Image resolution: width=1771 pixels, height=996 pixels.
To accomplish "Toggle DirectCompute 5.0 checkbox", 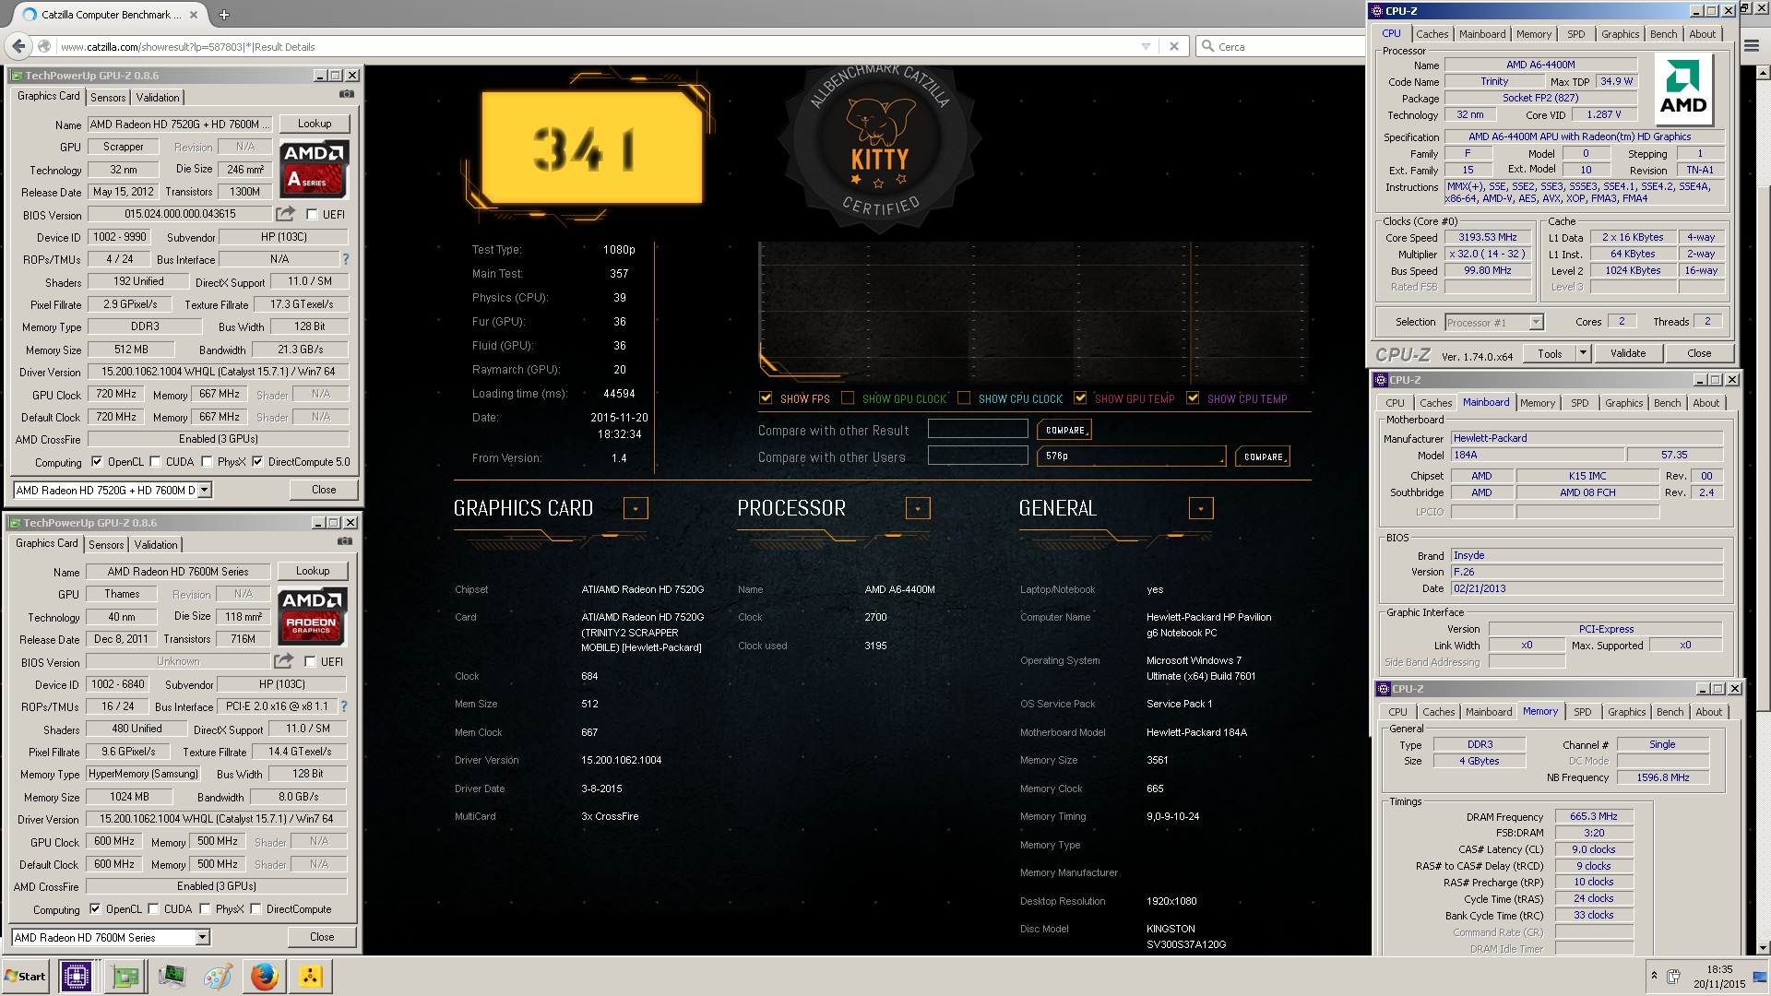I will coord(257,462).
